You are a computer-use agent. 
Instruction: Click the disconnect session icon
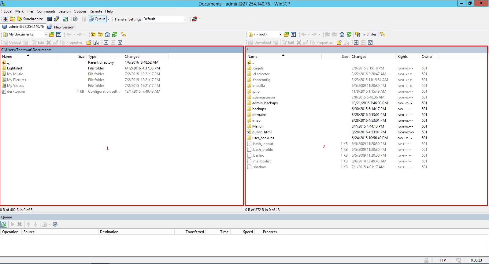click(x=194, y=19)
